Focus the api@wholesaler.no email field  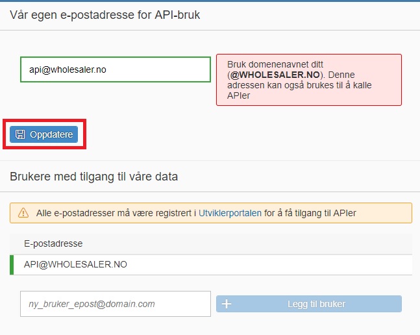116,69
